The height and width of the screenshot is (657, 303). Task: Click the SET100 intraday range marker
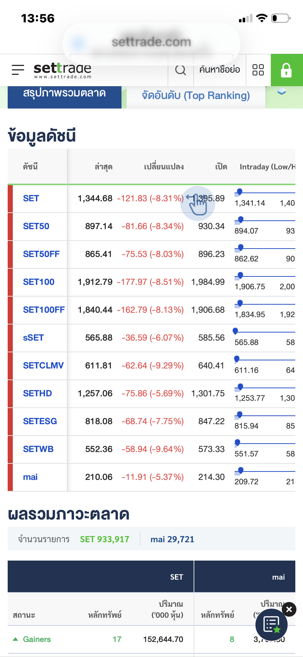240,275
